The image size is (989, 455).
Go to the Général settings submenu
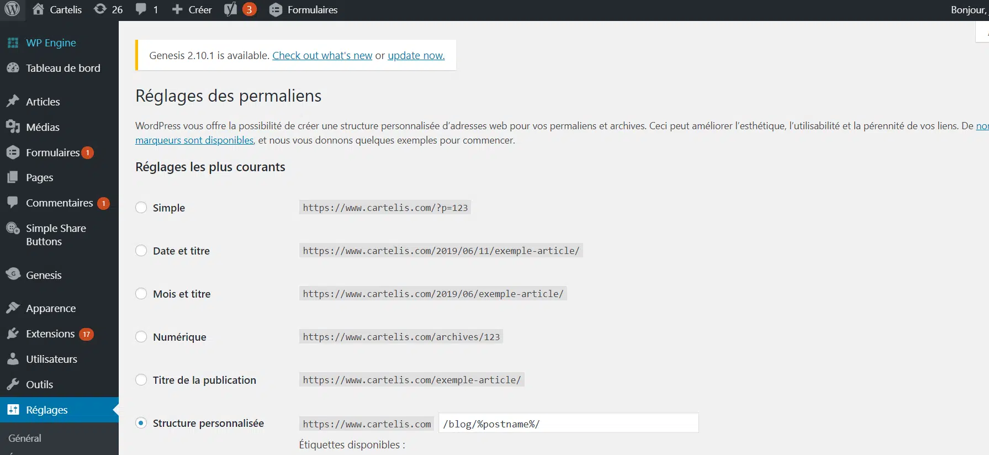(25, 438)
